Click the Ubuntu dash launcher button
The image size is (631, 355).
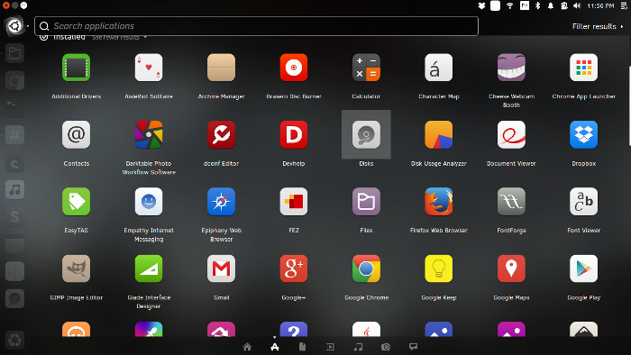[14, 26]
